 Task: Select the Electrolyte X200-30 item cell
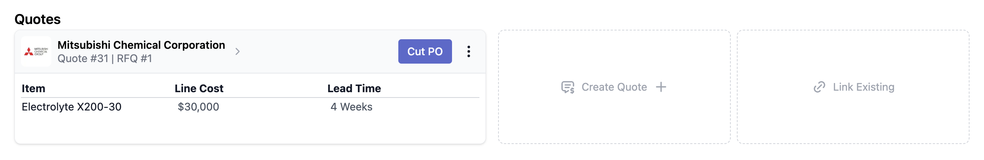72,107
